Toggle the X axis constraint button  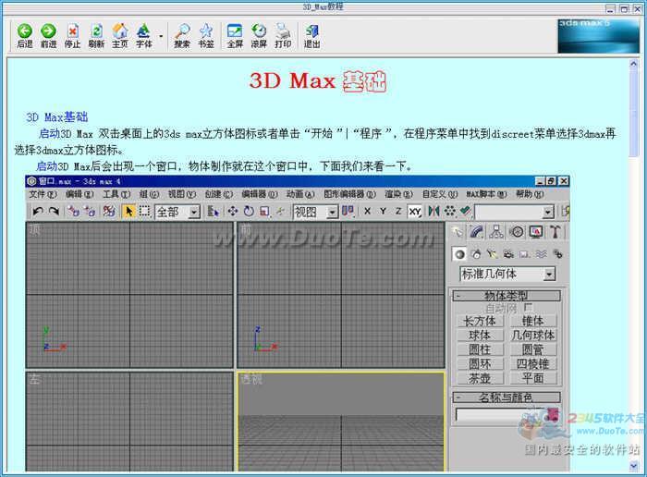click(367, 212)
